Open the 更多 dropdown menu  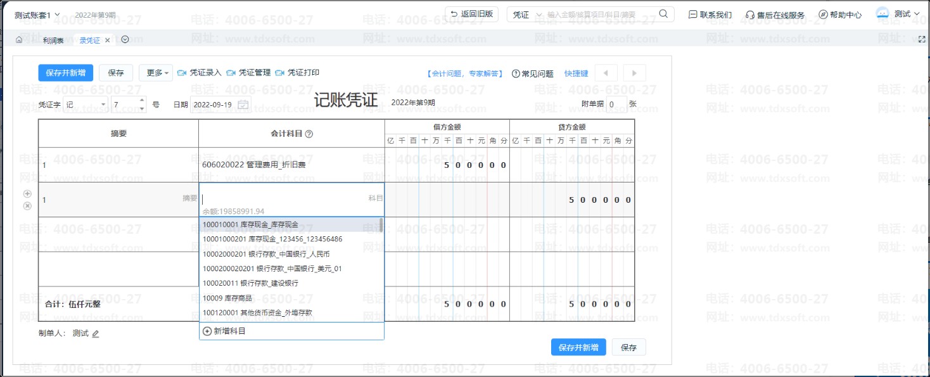click(155, 73)
